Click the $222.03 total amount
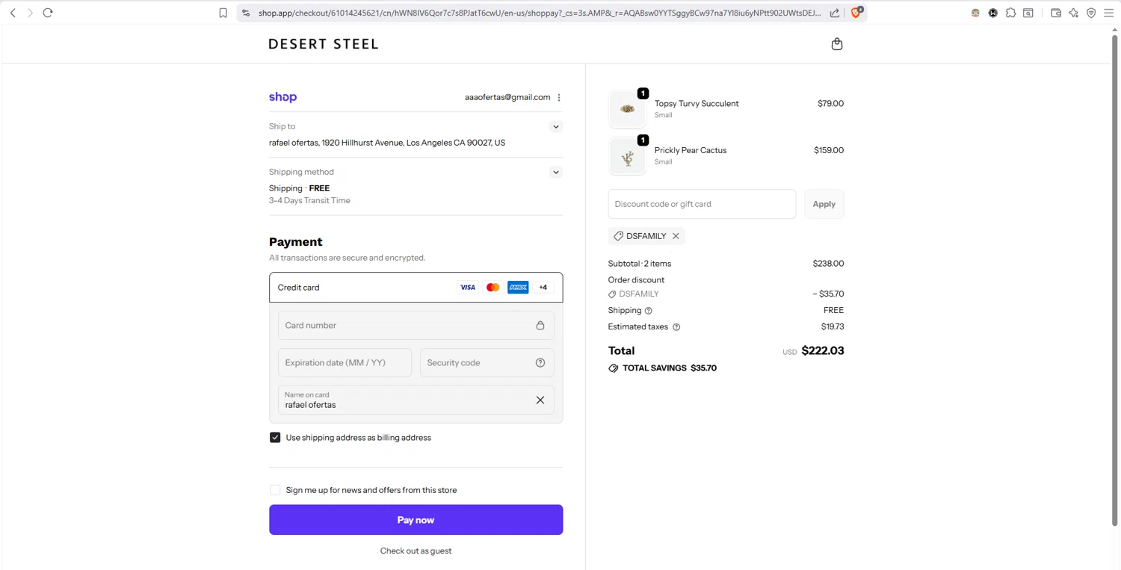The height and width of the screenshot is (570, 1121). (822, 351)
